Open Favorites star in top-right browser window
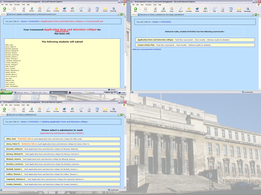Viewport: 261px width, 195px height. pyautogui.click(x=189, y=10)
